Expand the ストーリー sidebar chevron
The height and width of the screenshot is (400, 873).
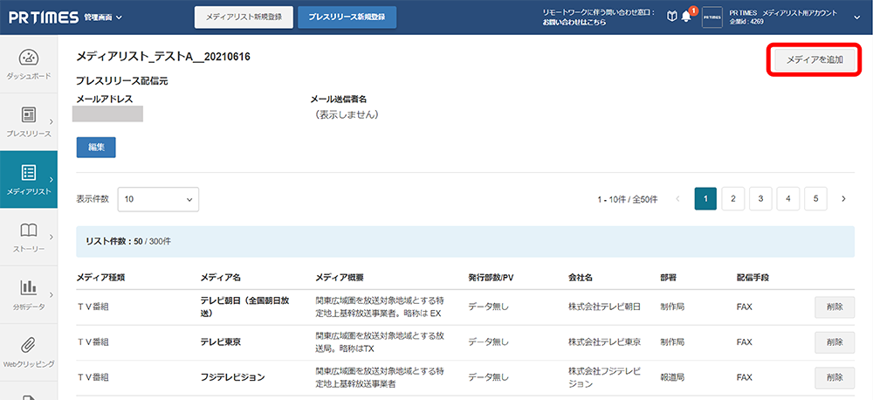click(52, 237)
